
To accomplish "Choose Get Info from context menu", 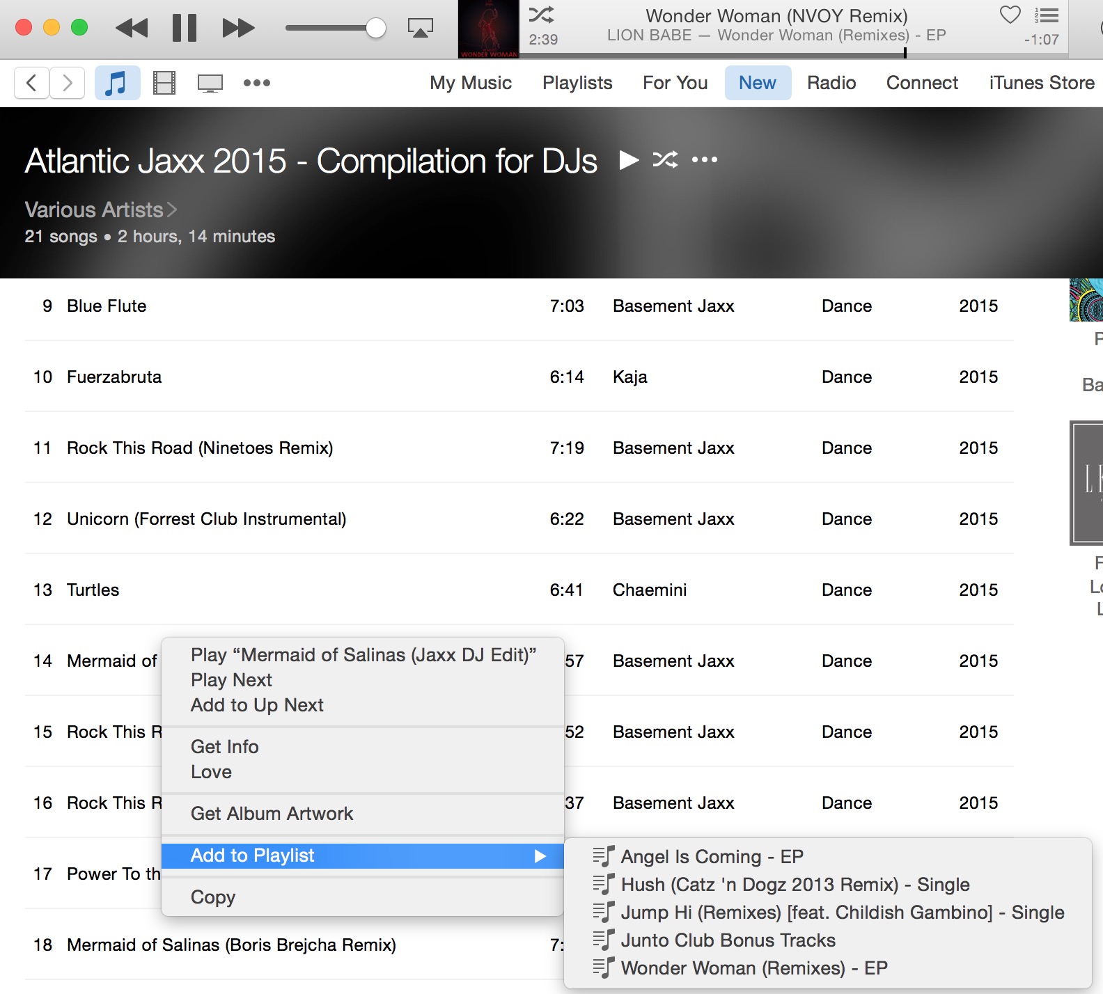I will click(x=363, y=747).
